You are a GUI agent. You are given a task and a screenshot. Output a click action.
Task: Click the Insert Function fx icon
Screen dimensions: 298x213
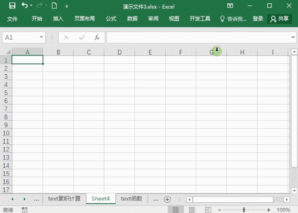click(97, 37)
